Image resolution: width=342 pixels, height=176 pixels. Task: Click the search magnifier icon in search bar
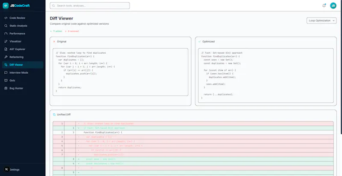tap(53, 6)
